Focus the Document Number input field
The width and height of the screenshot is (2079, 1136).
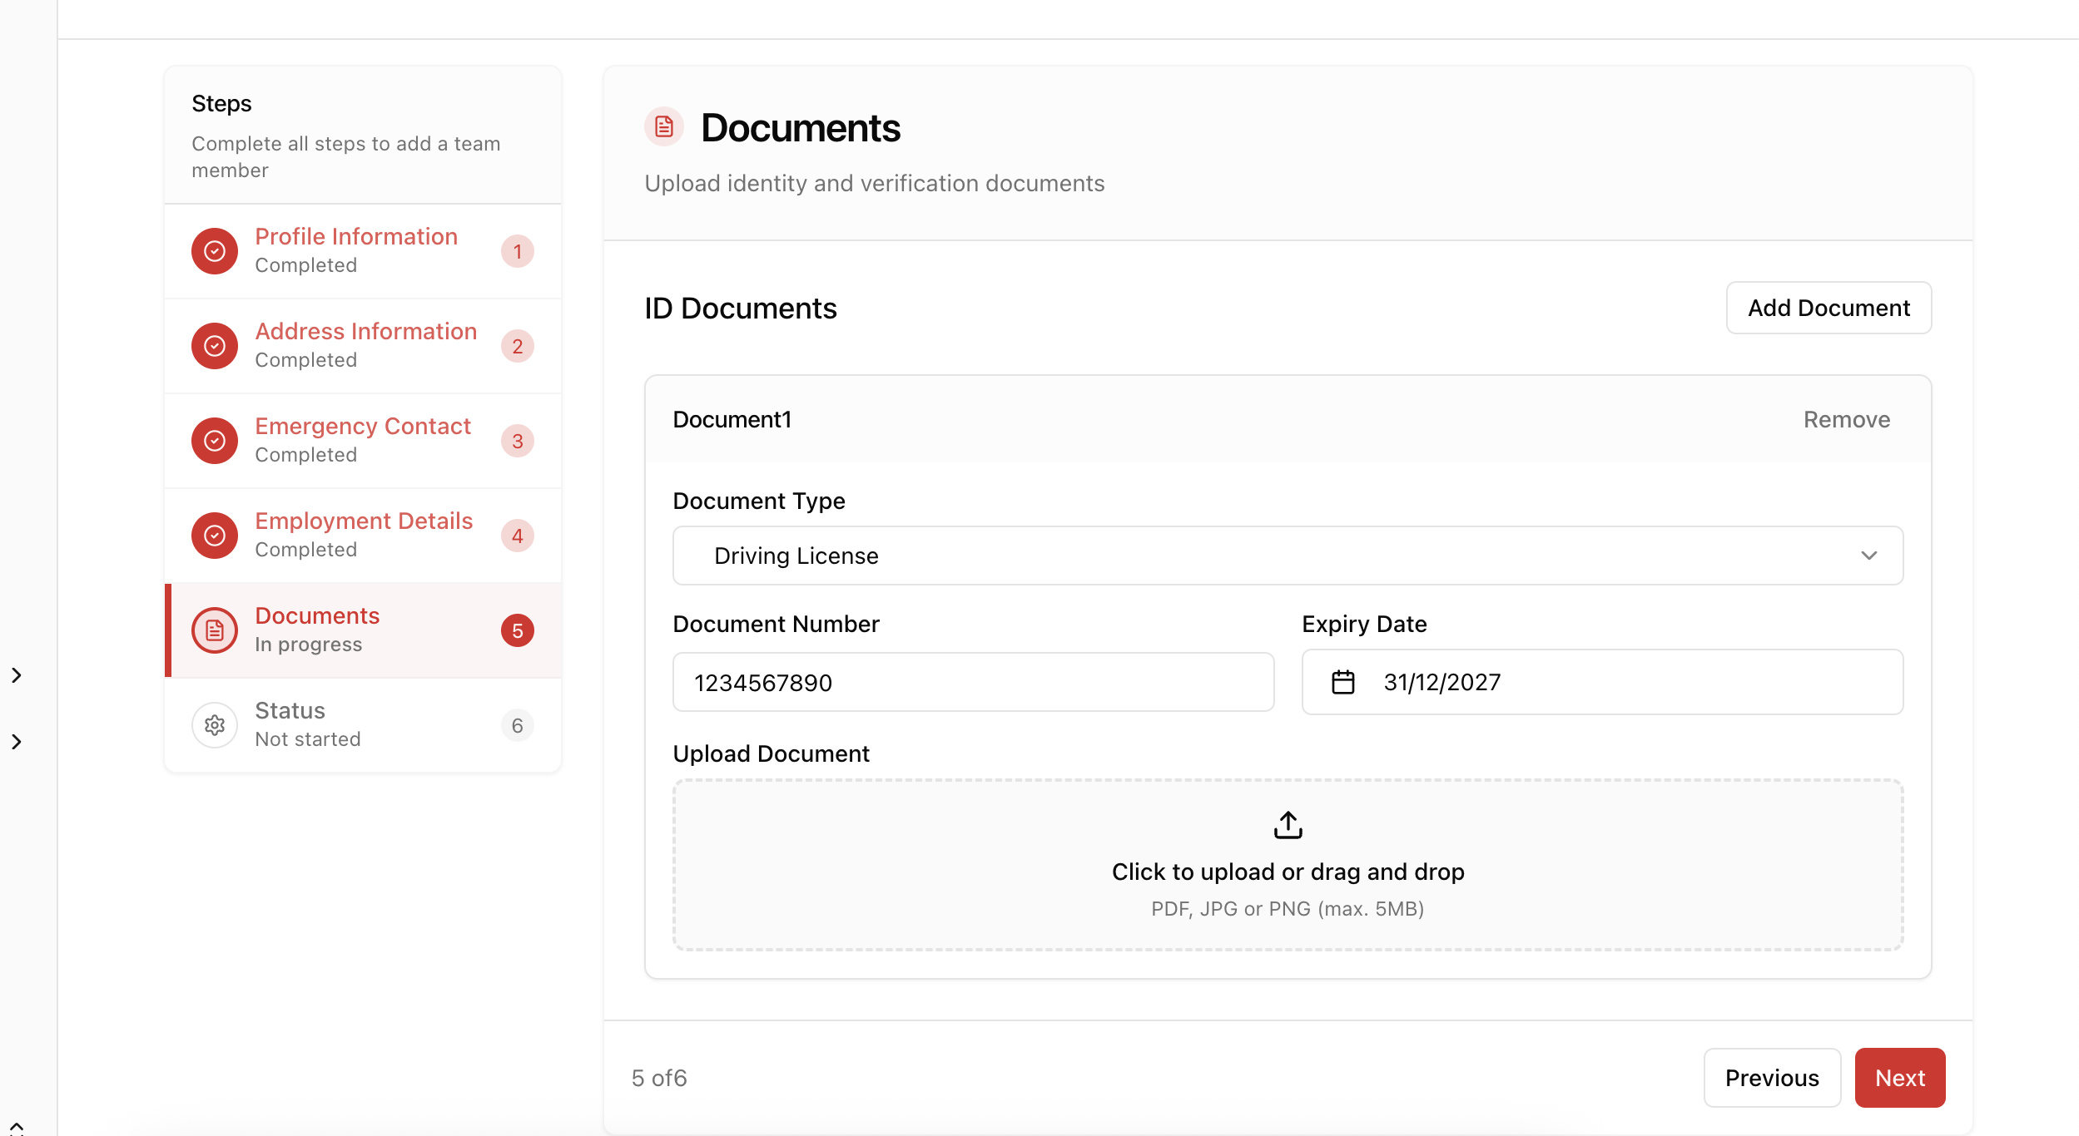[x=973, y=683]
